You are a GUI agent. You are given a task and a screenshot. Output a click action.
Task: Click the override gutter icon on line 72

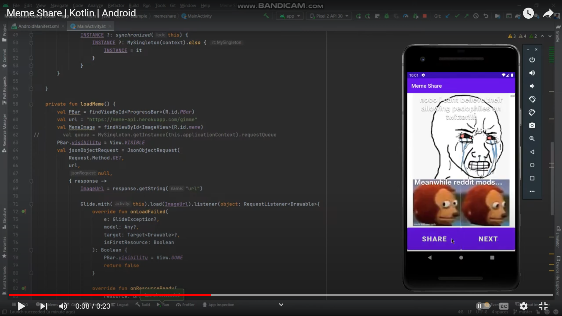tap(23, 211)
